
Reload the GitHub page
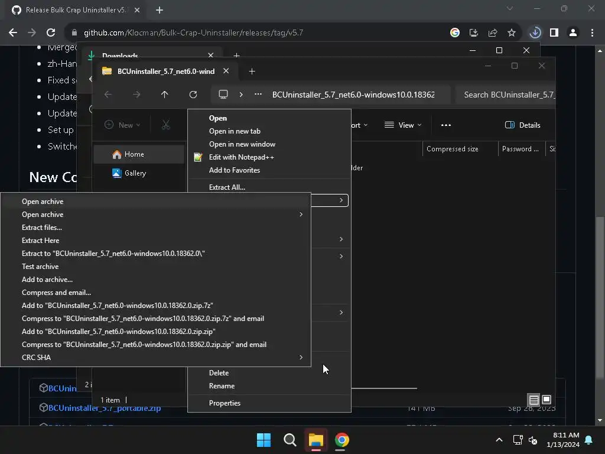[51, 33]
